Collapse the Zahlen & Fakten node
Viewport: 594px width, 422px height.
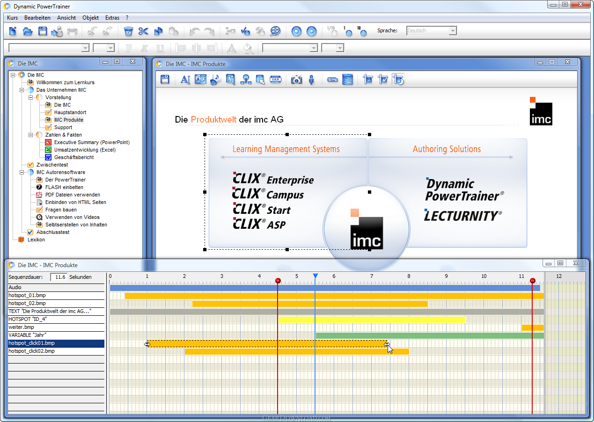30,135
